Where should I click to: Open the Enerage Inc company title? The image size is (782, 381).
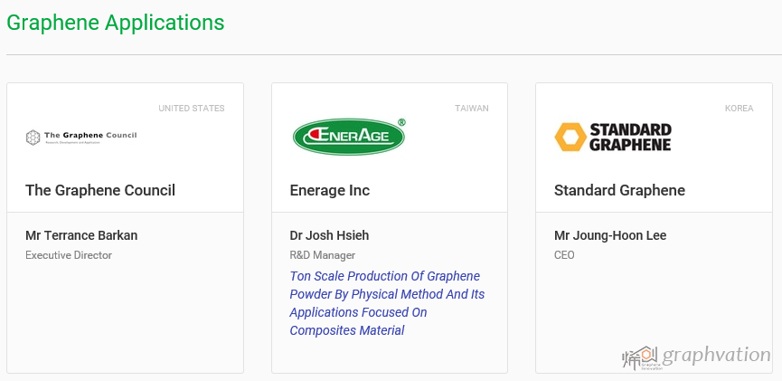(330, 190)
